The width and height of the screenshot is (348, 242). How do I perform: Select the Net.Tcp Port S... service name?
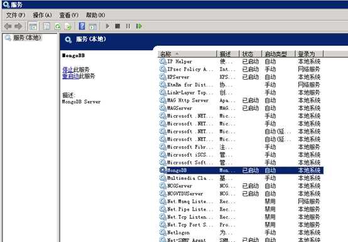pyautogui.click(x=190, y=224)
